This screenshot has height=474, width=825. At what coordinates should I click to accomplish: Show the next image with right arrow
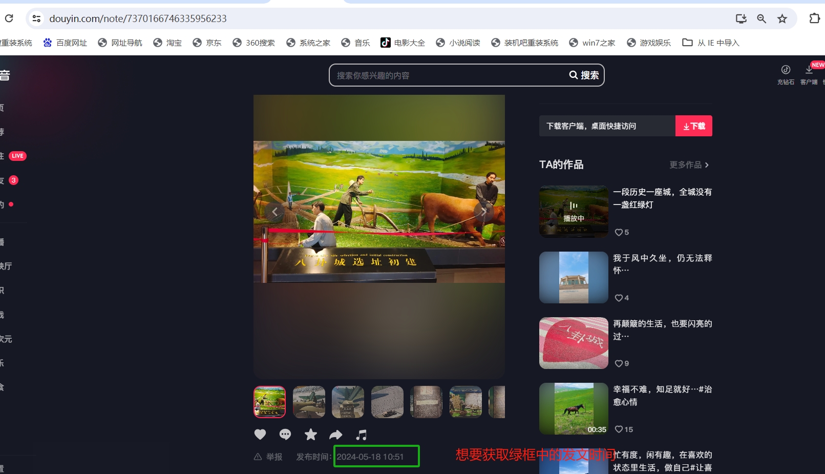483,211
